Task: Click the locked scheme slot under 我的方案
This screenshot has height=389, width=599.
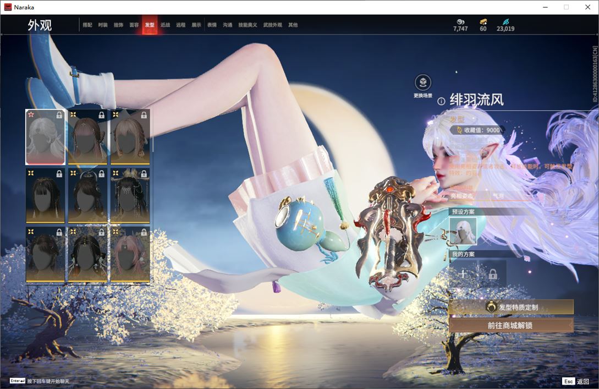Action: click(493, 273)
